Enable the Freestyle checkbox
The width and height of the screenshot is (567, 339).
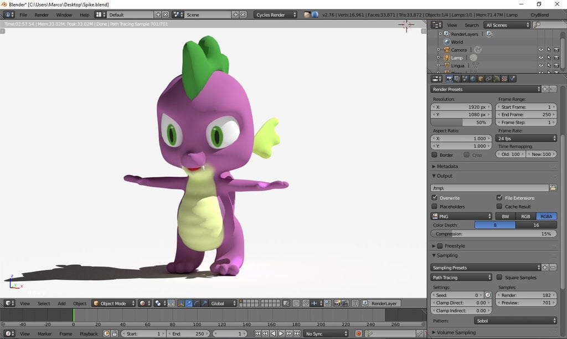440,245
